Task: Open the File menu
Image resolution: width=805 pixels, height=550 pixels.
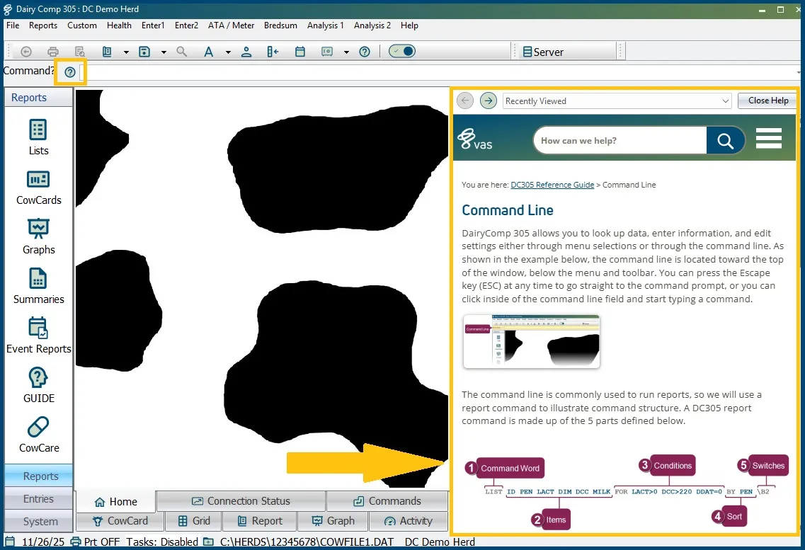Action: click(13, 25)
